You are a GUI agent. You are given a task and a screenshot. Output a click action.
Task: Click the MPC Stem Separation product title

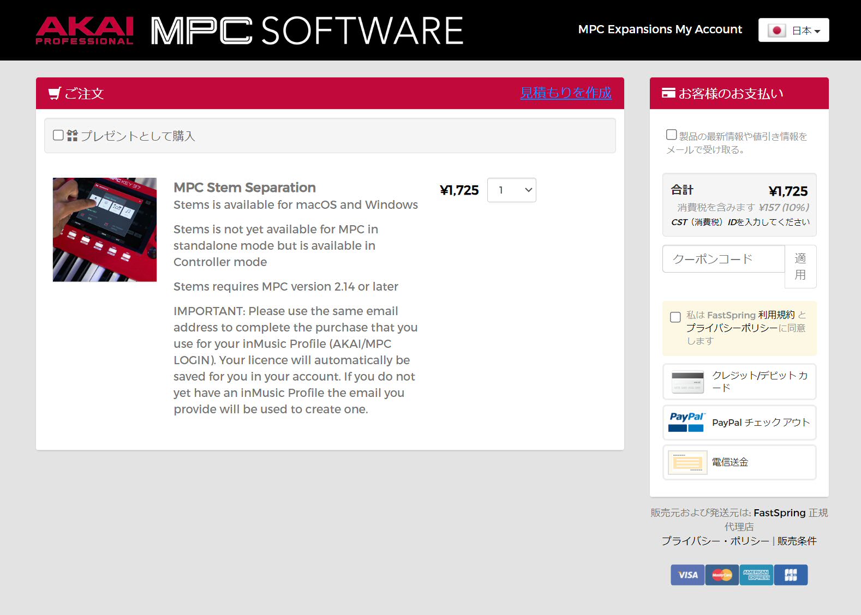tap(244, 188)
